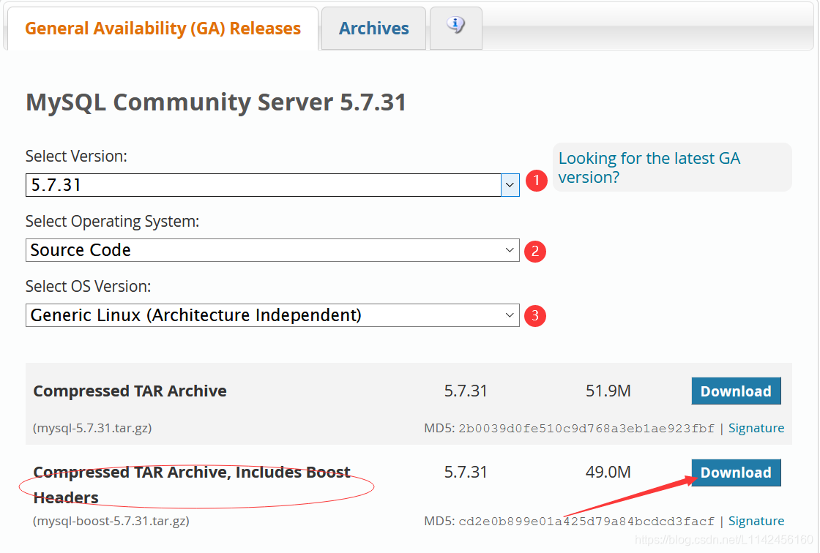Click the 51.9M file size value
Screen dimensions: 820x553
608,391
